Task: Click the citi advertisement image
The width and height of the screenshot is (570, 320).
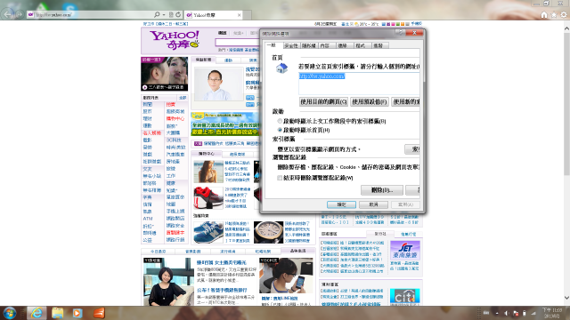Action: click(x=404, y=296)
